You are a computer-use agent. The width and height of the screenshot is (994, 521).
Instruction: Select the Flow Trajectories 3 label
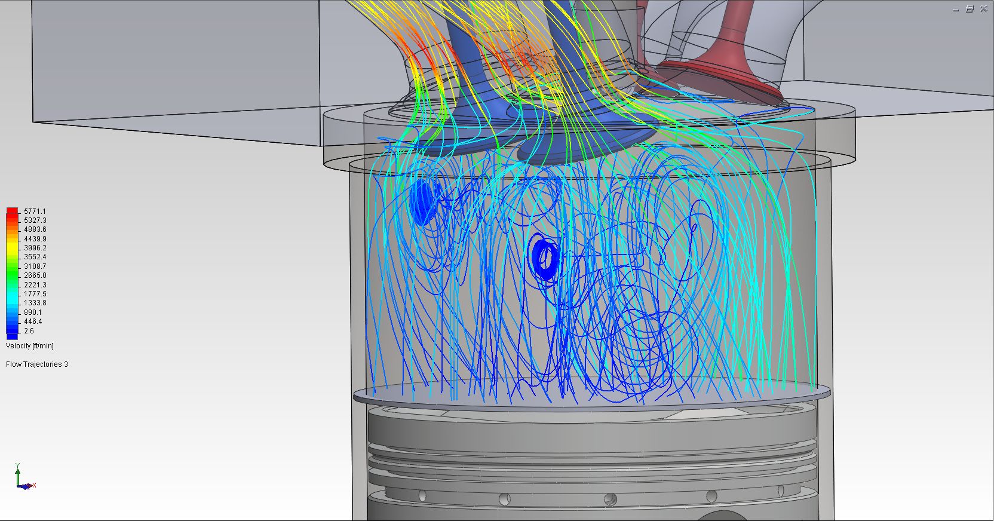click(37, 364)
